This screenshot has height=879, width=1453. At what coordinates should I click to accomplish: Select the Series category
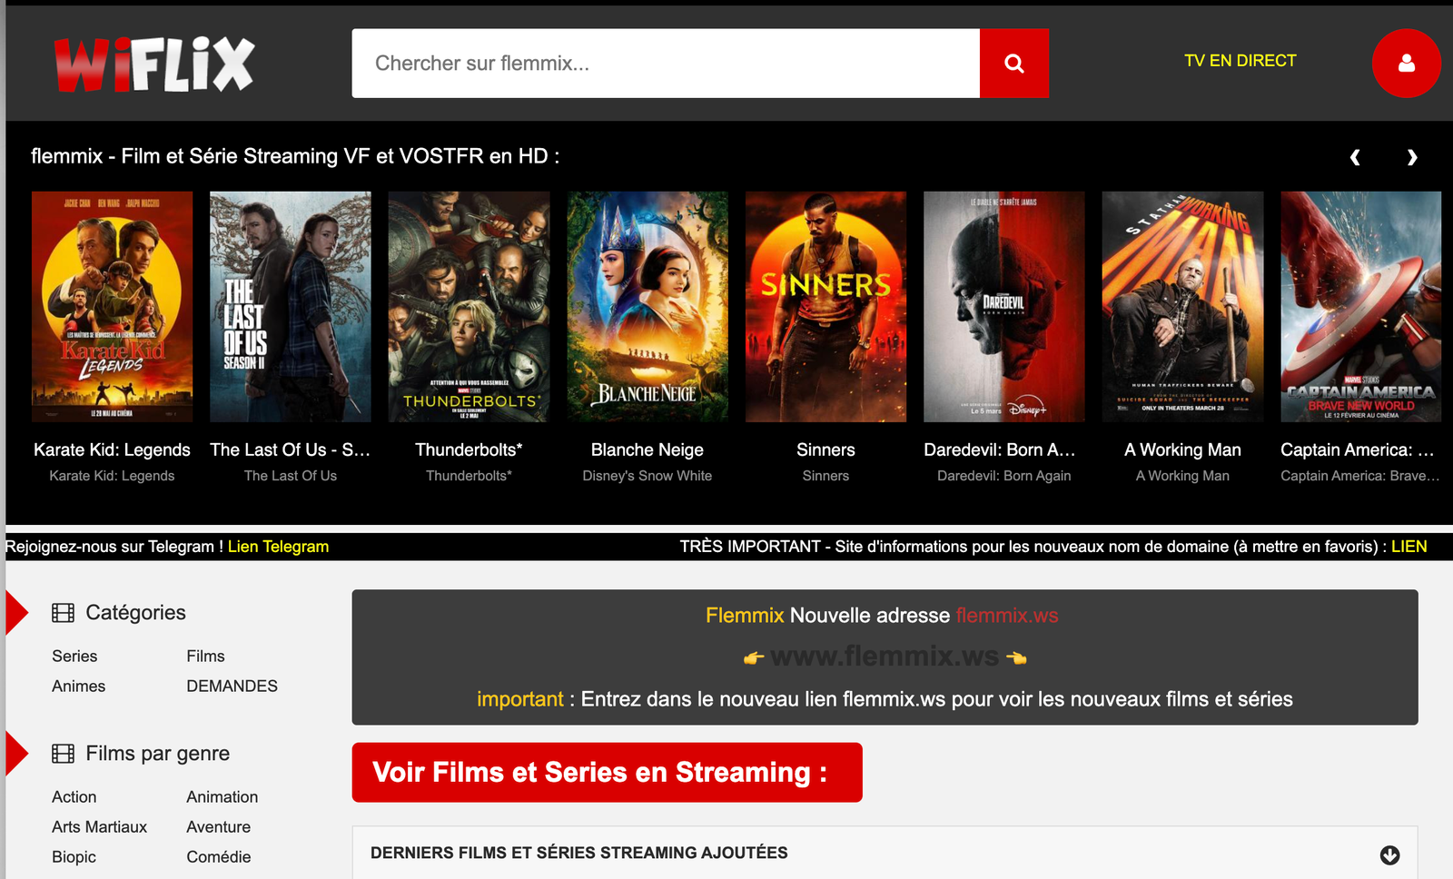[74, 657]
